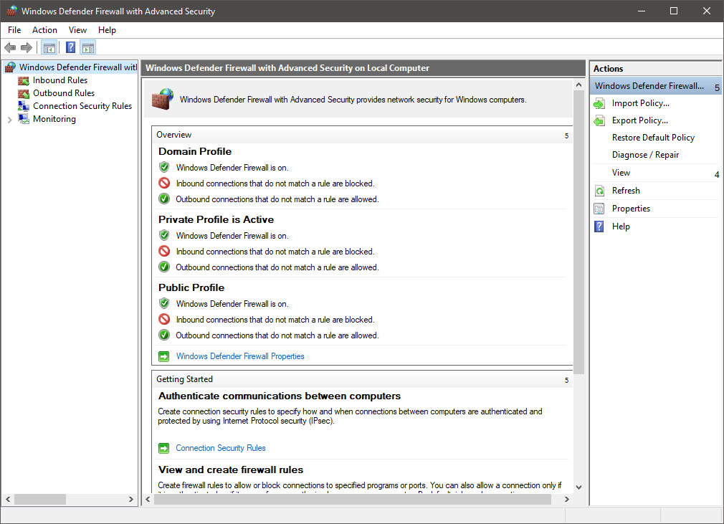Screen dimensions: 724x524
Task: Click the center pane vertical scrollbar thumb
Action: tap(578, 232)
